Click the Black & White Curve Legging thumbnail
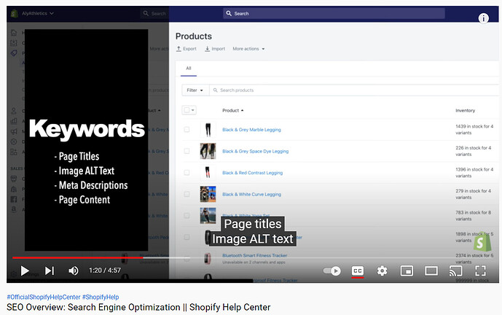 pos(208,194)
